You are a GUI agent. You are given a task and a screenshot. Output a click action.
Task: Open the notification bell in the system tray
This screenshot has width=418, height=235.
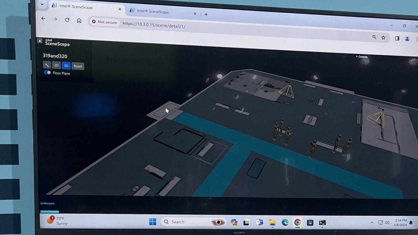pyautogui.click(x=411, y=223)
